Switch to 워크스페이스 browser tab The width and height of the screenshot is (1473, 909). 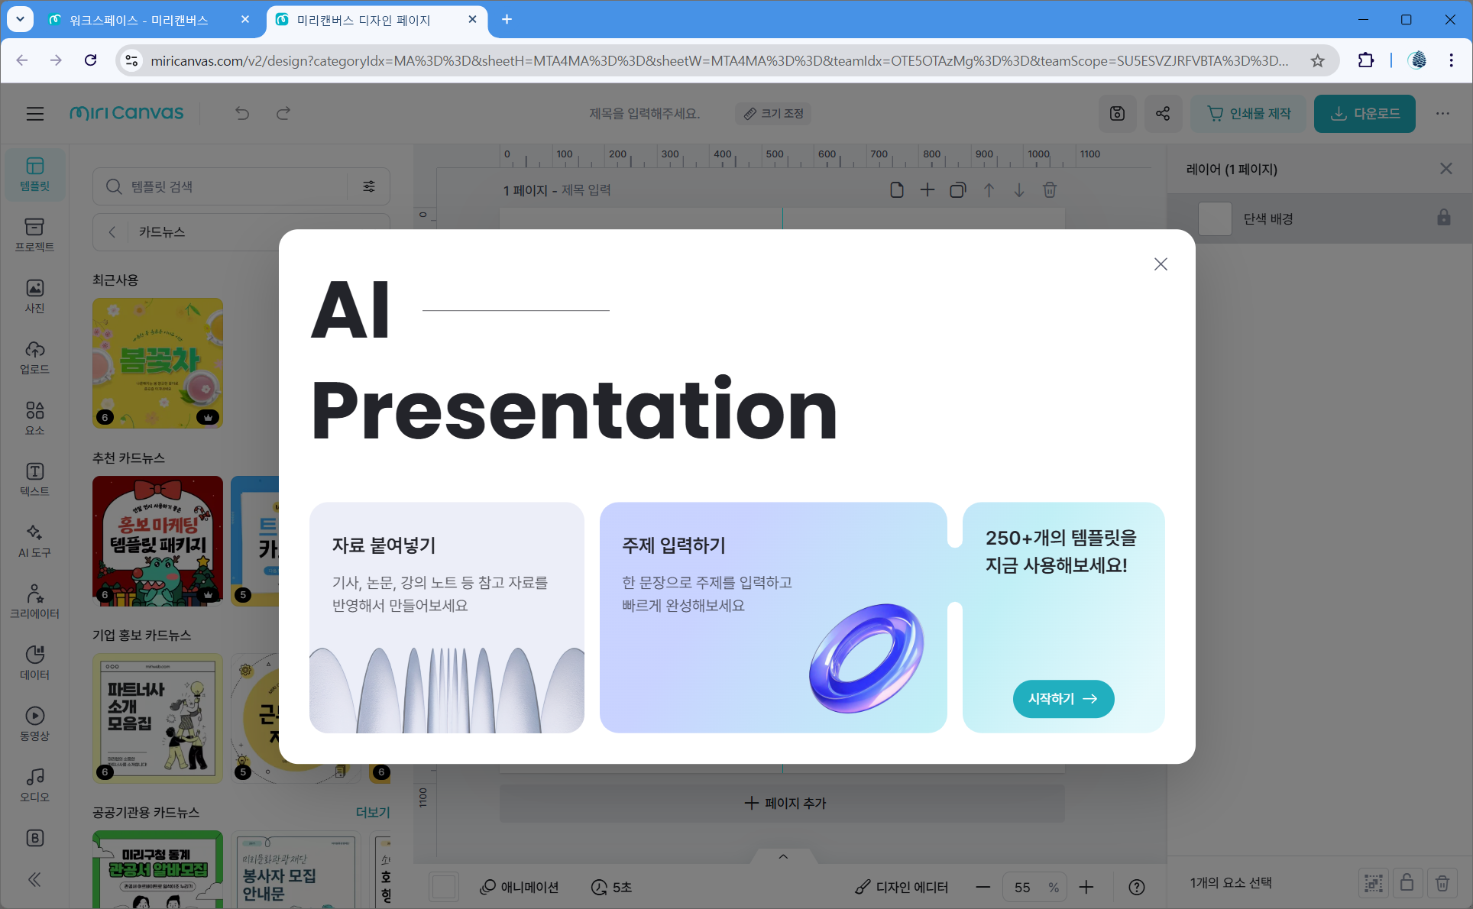(138, 20)
